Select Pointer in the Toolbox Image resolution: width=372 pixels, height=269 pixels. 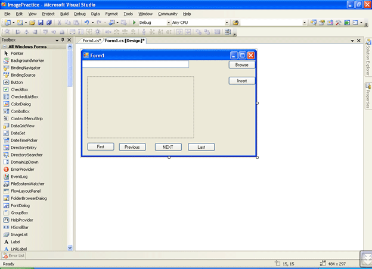pos(17,54)
